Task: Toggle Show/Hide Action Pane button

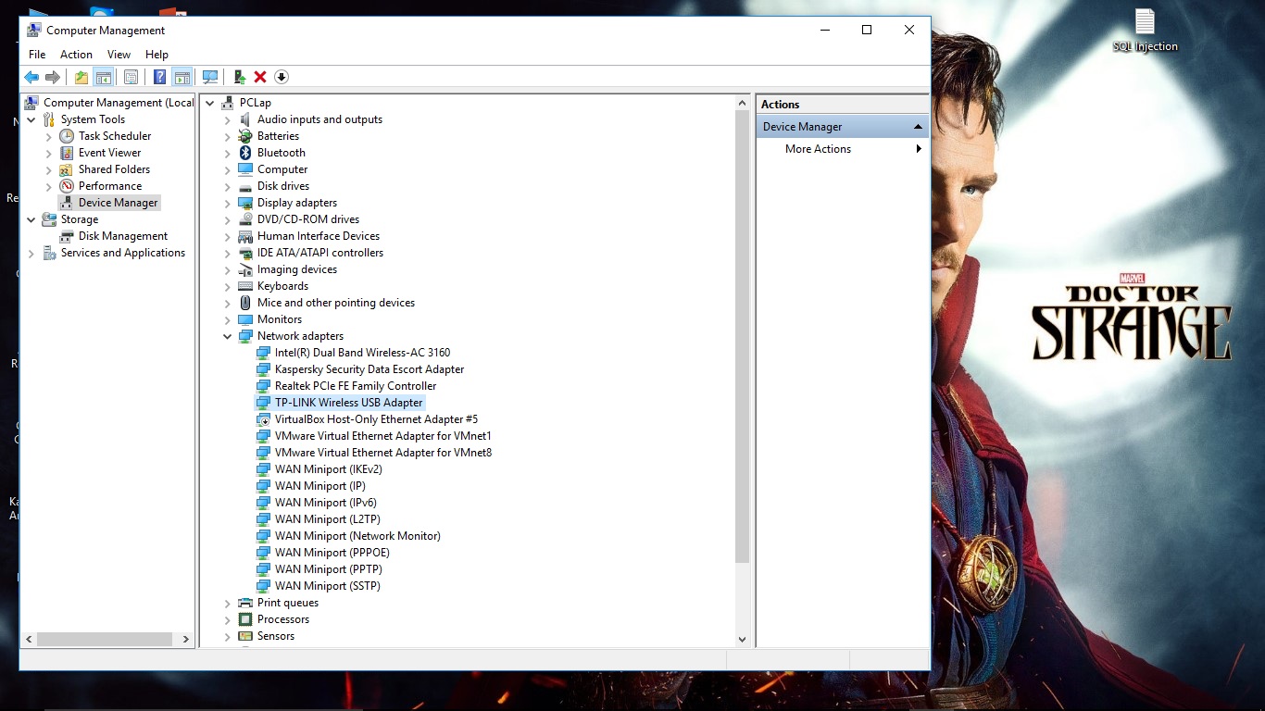Action: point(182,77)
